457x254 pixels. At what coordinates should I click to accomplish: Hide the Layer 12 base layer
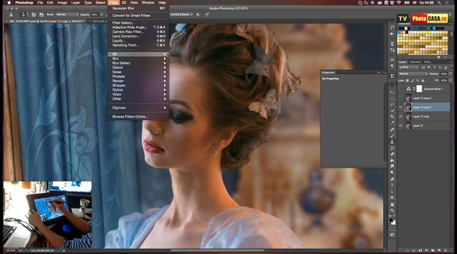(x=401, y=126)
